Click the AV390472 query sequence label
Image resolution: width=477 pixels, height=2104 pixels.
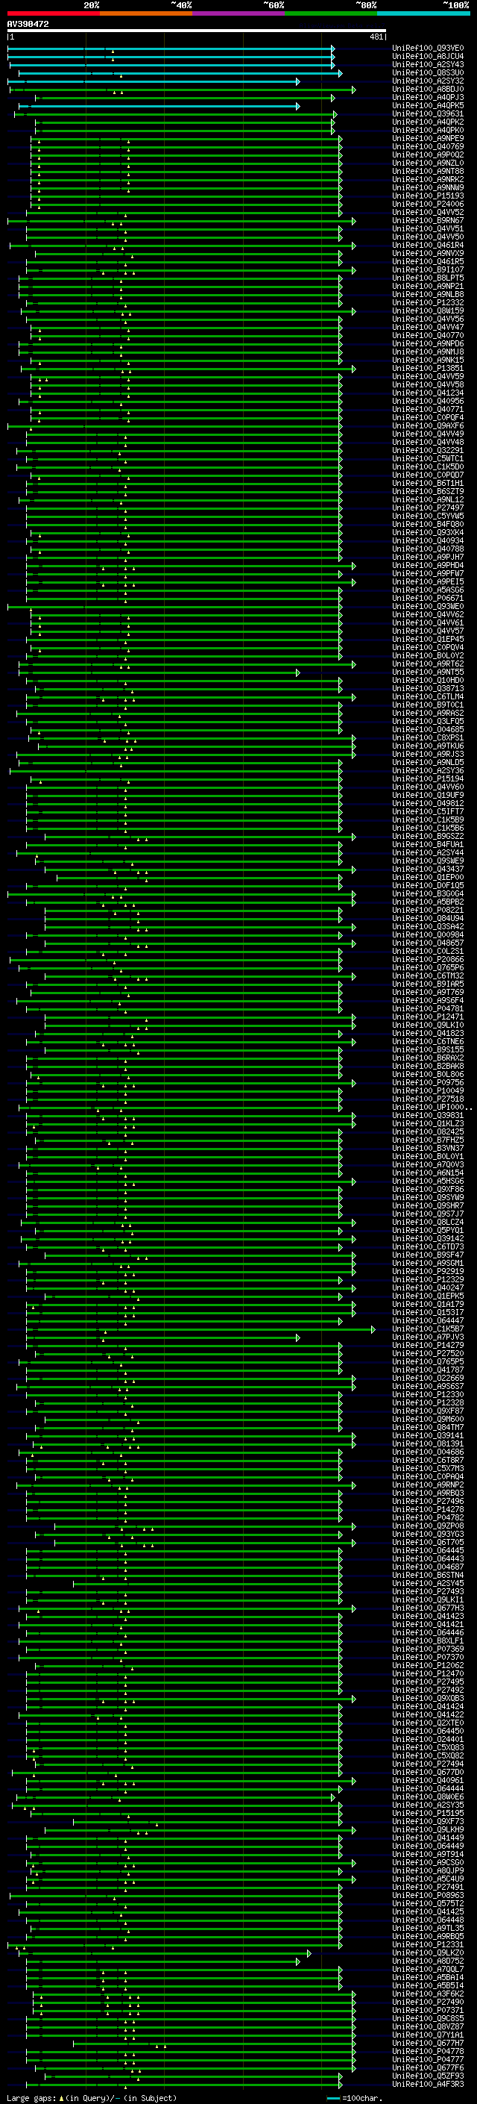click(x=28, y=25)
